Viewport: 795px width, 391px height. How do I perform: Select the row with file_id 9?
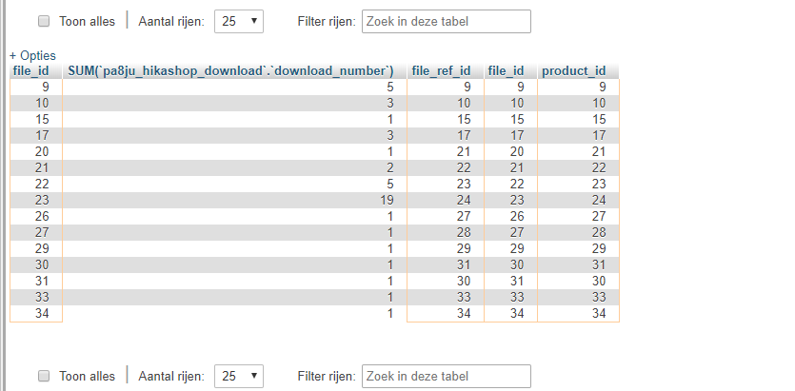click(314, 88)
